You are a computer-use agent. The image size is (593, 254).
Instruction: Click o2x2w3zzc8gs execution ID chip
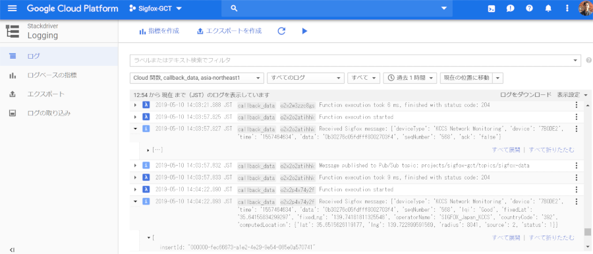297,106
